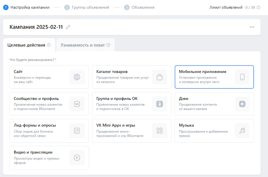Screen dimensions: 268x177
Task: Open the three-dots campaign options menu
Action: pyautogui.click(x=252, y=27)
